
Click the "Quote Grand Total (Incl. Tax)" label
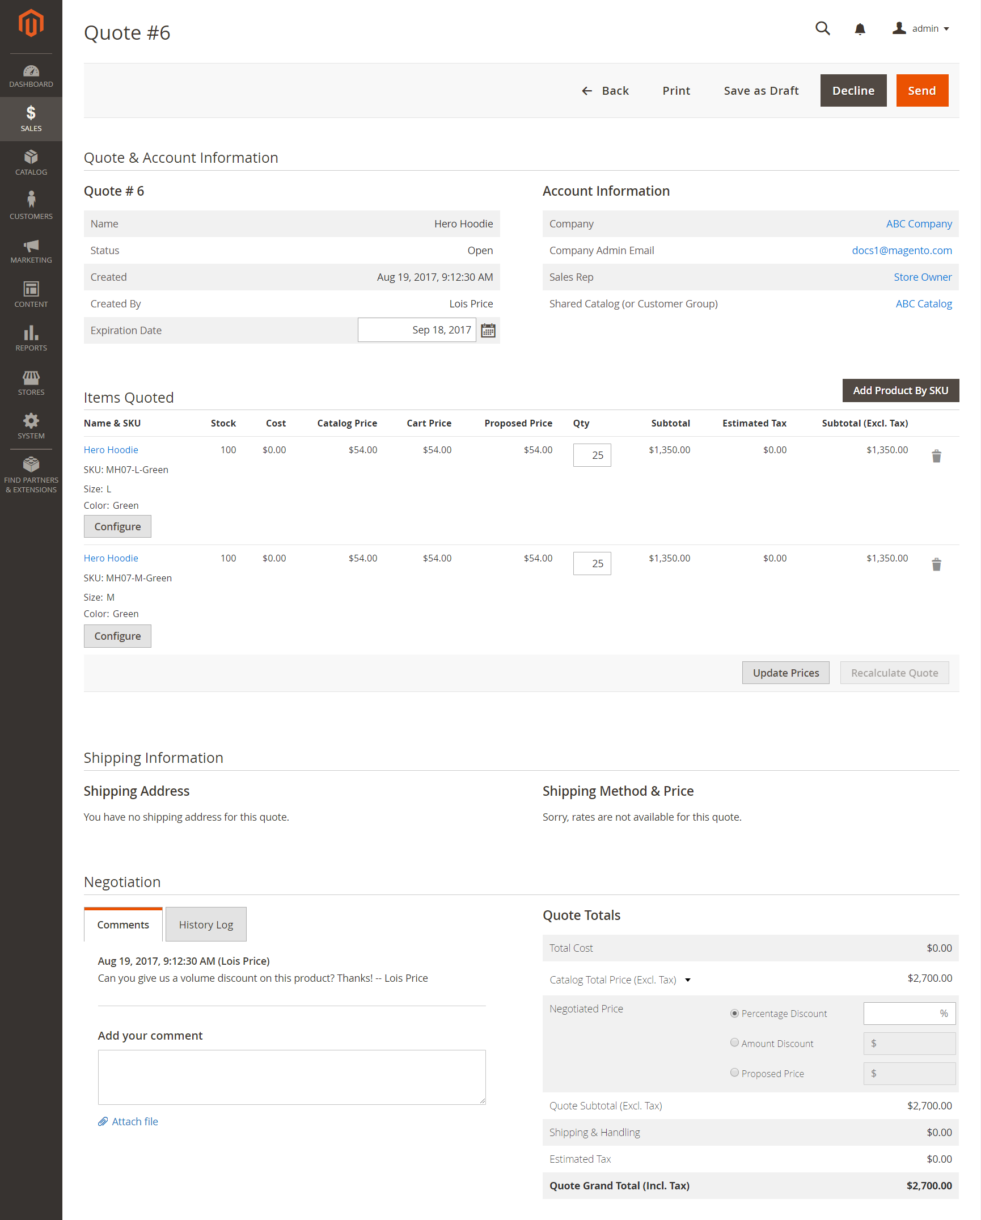coord(619,1185)
